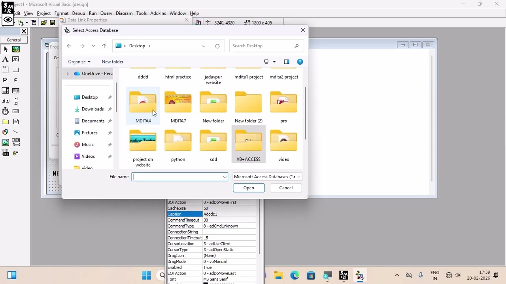Select the VB+ACCESS folder

249,145
